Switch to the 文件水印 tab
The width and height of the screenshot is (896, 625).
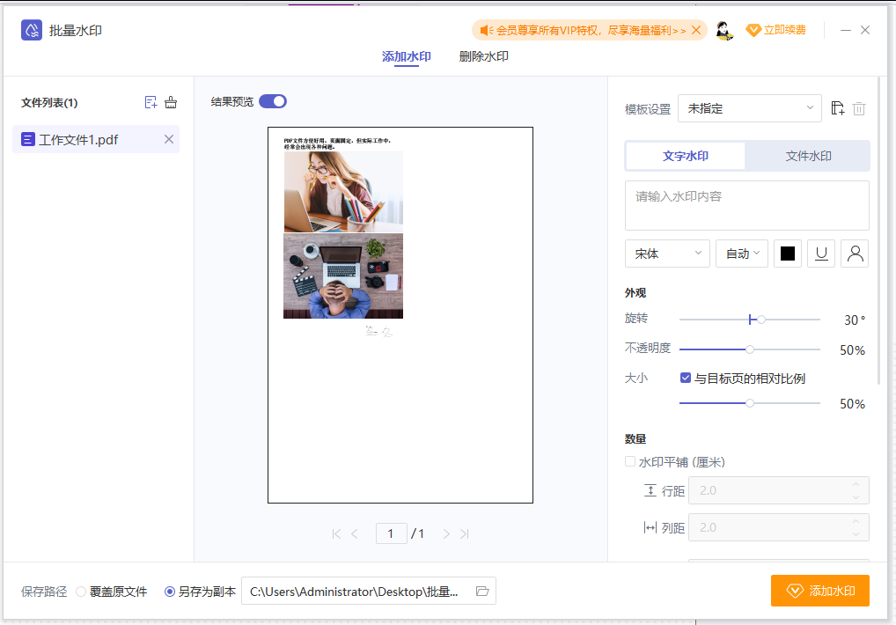pyautogui.click(x=808, y=156)
